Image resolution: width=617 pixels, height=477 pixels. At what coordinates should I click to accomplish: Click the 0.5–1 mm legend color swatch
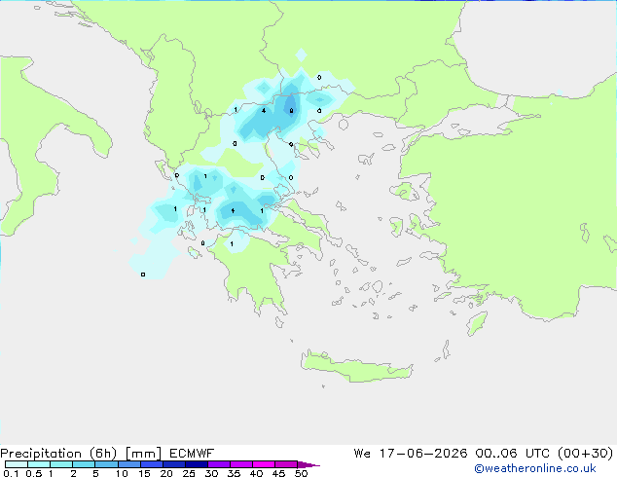click(39, 464)
